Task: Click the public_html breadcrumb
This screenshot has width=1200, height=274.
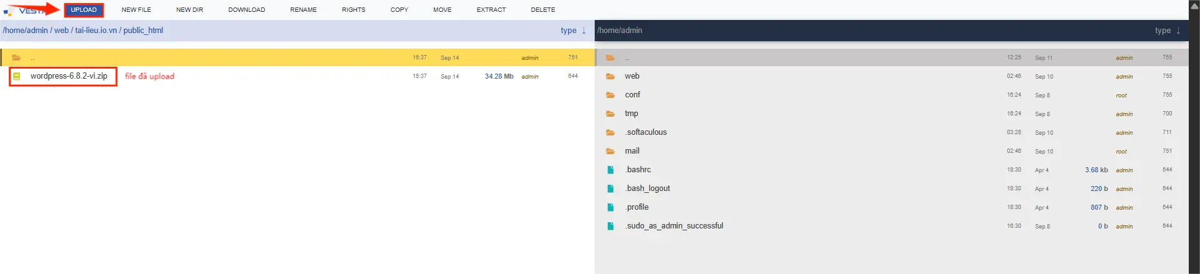Action: pyautogui.click(x=143, y=31)
